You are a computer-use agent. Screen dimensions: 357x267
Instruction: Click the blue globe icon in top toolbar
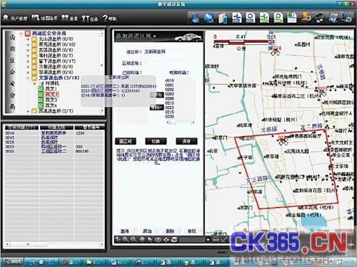[x=208, y=18]
